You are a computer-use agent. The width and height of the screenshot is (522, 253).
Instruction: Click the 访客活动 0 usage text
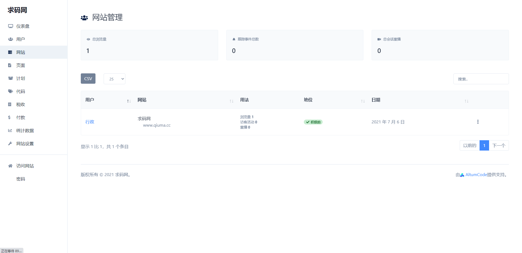pos(249,122)
